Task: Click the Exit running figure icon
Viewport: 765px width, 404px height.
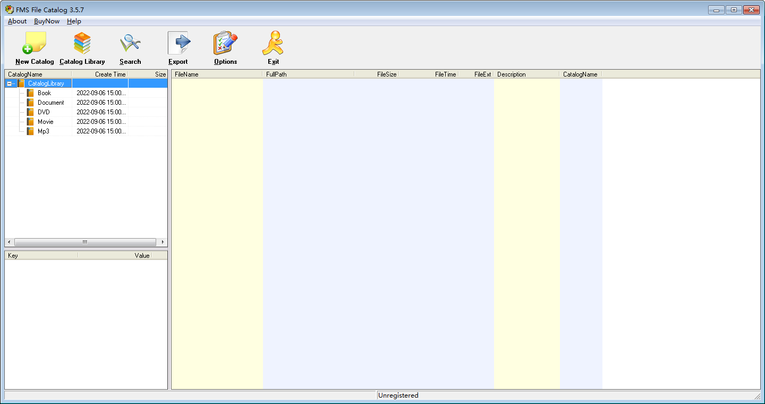Action: [x=273, y=43]
